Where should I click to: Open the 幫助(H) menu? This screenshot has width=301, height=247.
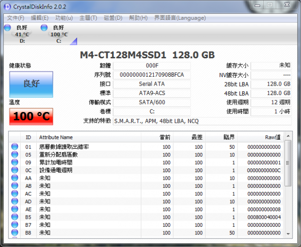pyautogui.click(x=138, y=18)
